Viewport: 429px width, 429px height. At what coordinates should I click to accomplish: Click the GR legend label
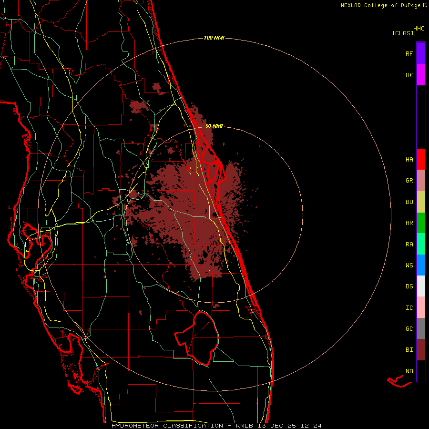409,181
